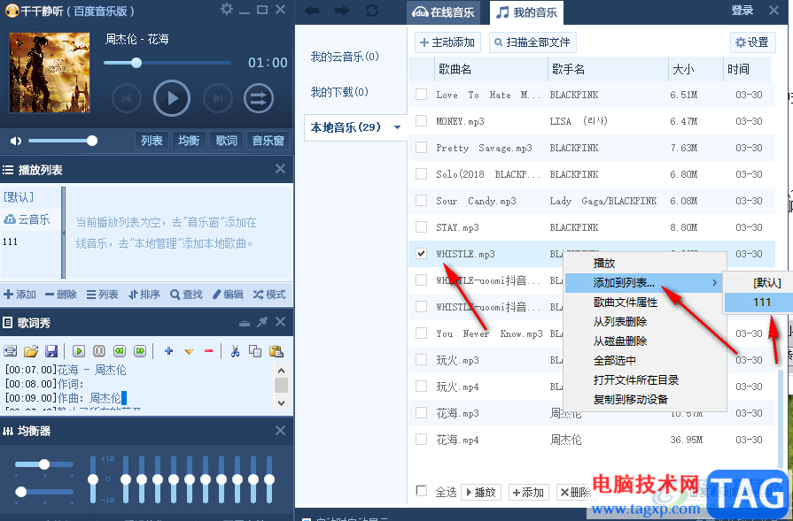Choose 从磁盘删除 in the context menu

point(620,341)
